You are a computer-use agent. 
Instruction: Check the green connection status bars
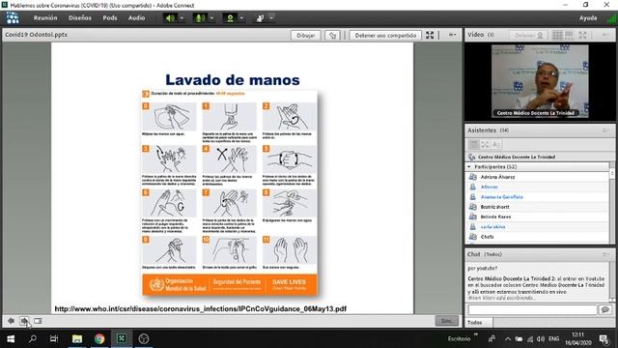(611, 18)
